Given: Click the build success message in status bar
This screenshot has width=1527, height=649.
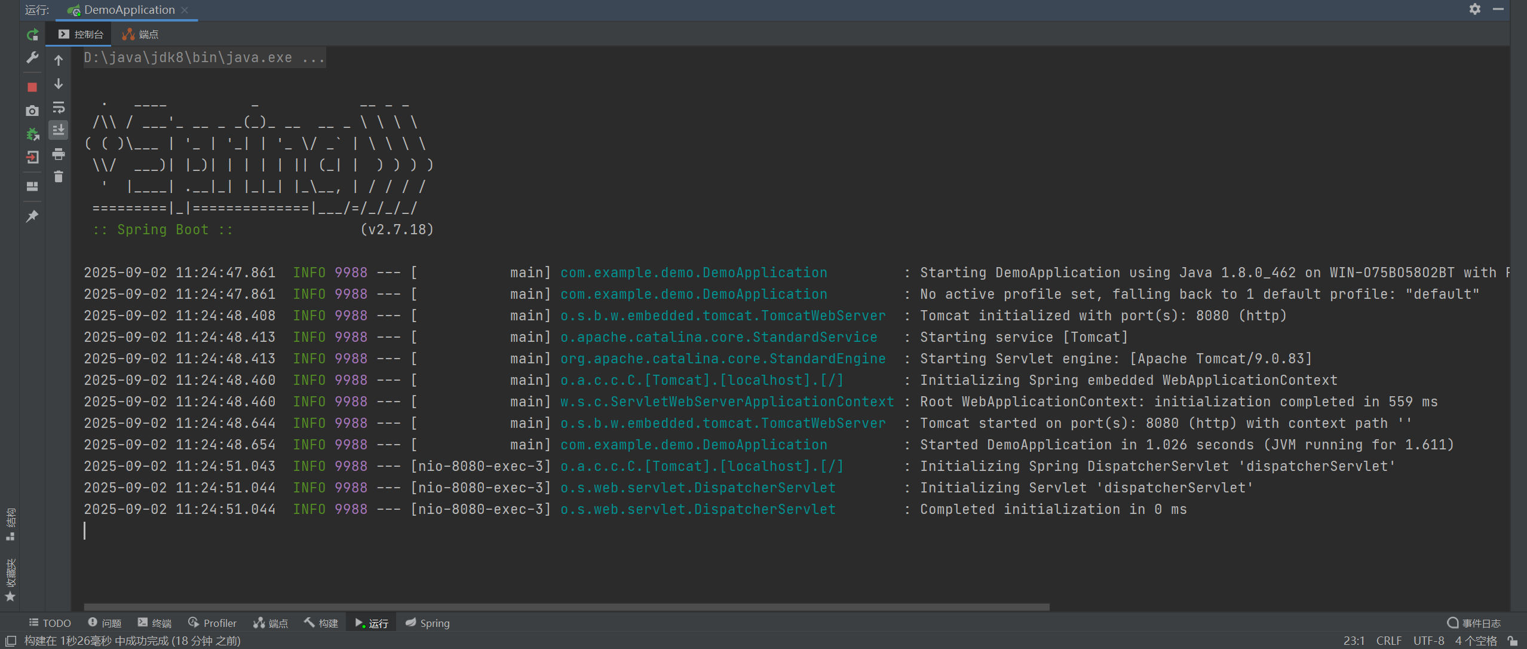Looking at the screenshot, I should tap(133, 641).
